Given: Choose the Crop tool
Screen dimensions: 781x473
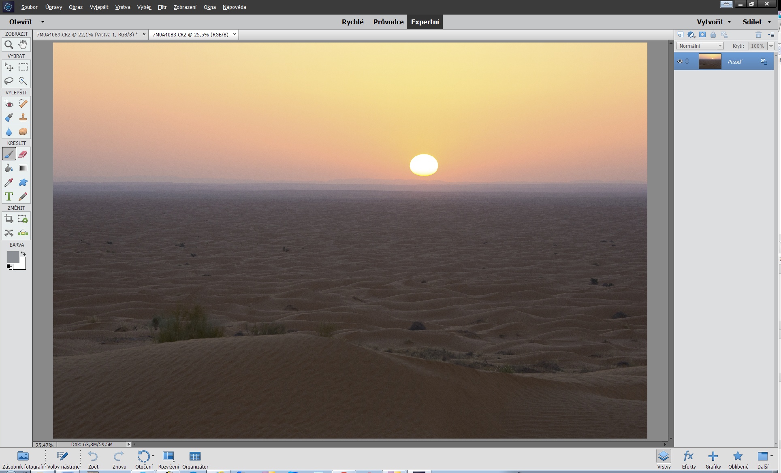Looking at the screenshot, I should click(9, 219).
